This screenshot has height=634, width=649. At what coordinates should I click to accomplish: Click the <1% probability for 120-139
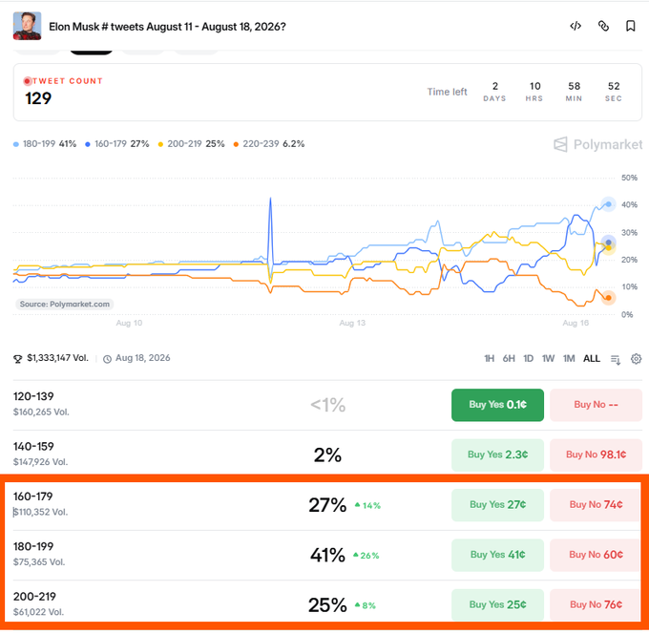pos(327,406)
